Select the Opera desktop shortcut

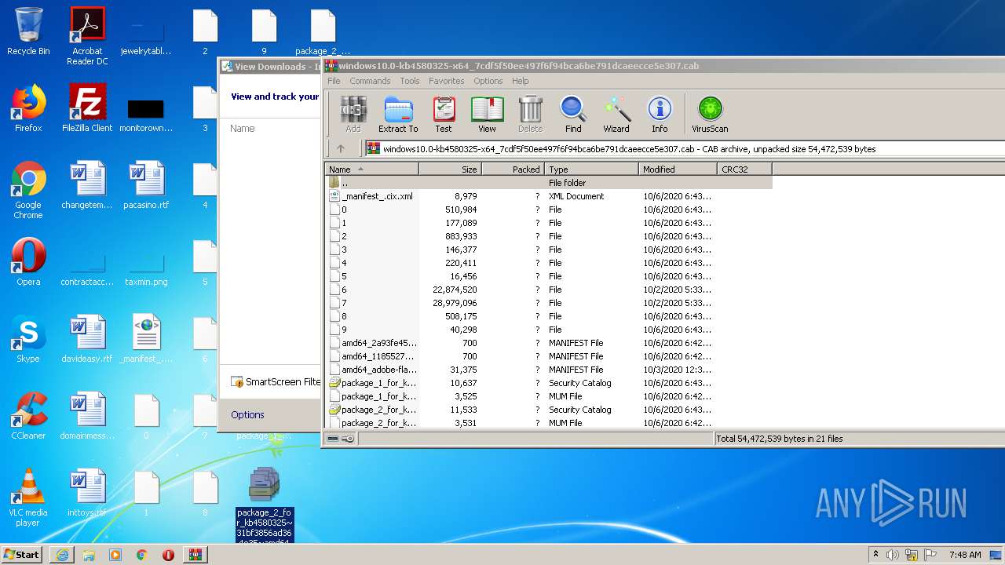[x=28, y=262]
